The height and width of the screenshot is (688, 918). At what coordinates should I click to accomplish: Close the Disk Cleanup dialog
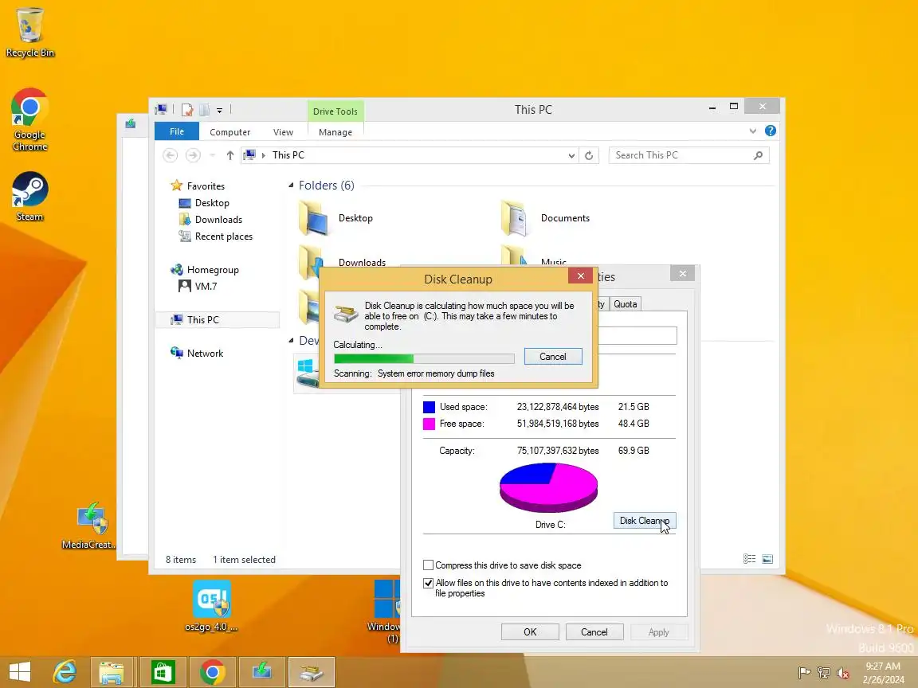[x=581, y=276]
